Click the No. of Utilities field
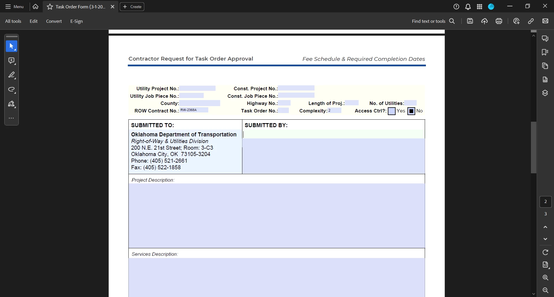 pyautogui.click(x=410, y=103)
